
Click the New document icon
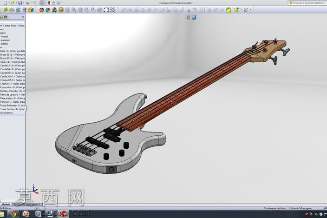point(6,3)
